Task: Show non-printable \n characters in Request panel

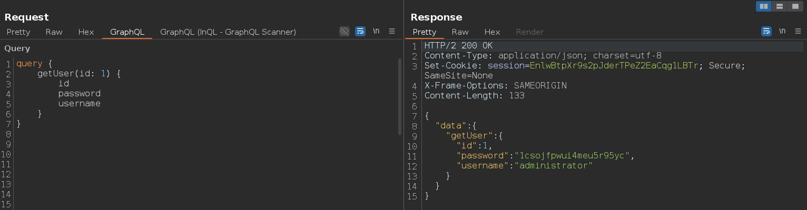Action: coord(376,32)
